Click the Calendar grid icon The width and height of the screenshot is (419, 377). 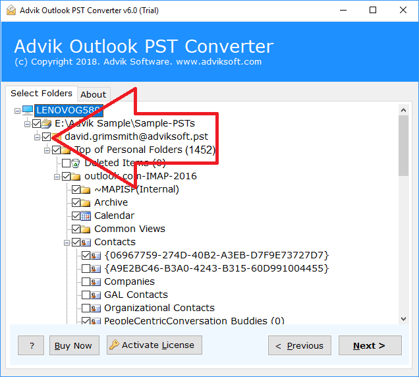tap(86, 216)
